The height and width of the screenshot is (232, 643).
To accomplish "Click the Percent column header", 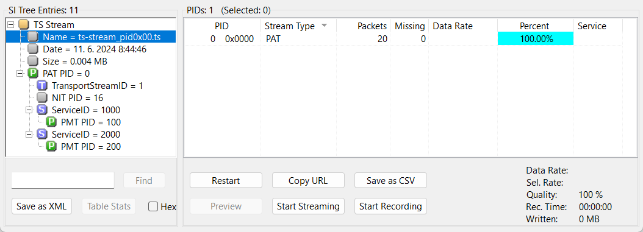I will [x=535, y=26].
